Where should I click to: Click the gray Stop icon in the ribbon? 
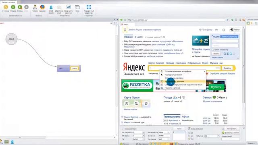(26, 7)
